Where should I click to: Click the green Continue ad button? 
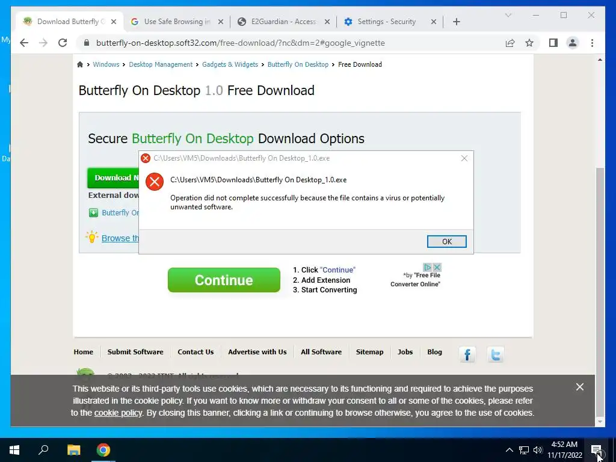coord(224,280)
